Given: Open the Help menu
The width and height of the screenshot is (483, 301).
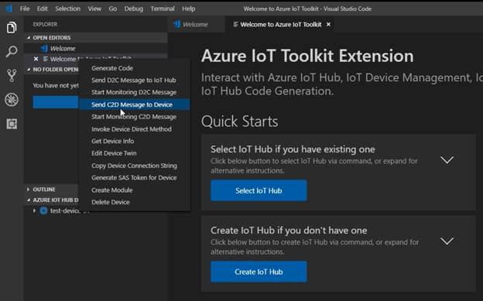Looking at the screenshot, I should [x=189, y=9].
